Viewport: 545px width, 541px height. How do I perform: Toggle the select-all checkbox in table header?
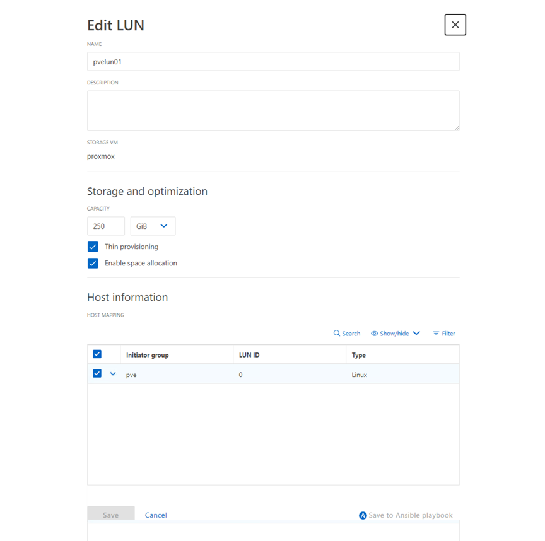(x=97, y=354)
